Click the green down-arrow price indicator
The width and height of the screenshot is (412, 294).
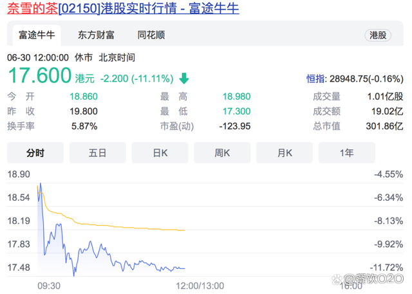pyautogui.click(x=184, y=78)
